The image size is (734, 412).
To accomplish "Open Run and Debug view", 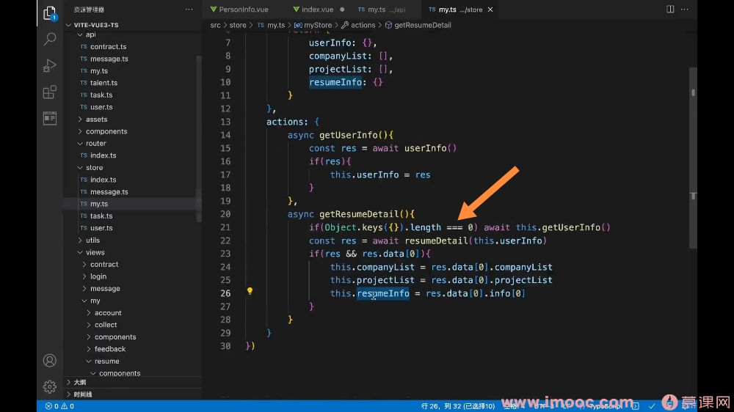I will (x=50, y=65).
